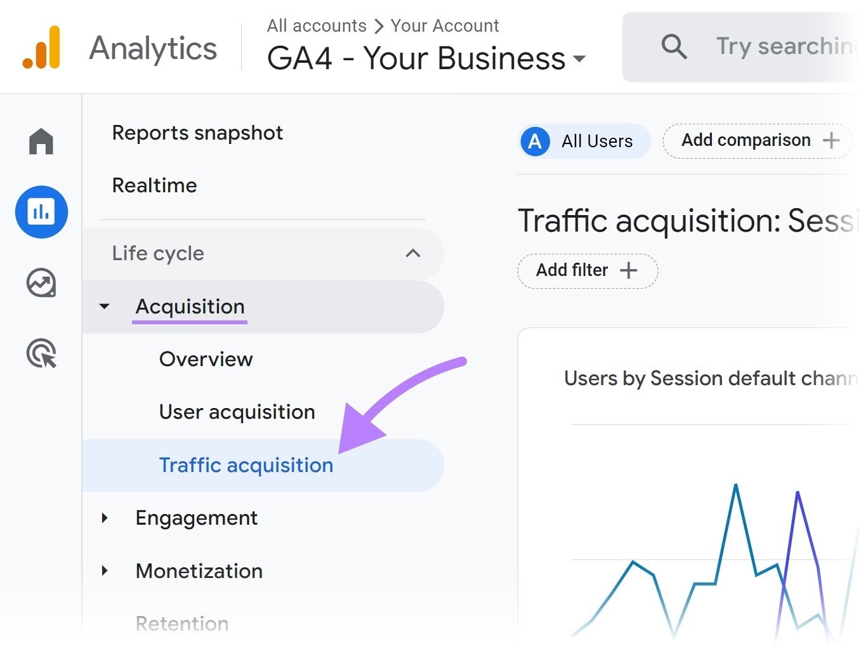This screenshot has height=651, width=868.
Task: Open the Realtime report
Action: tap(154, 185)
